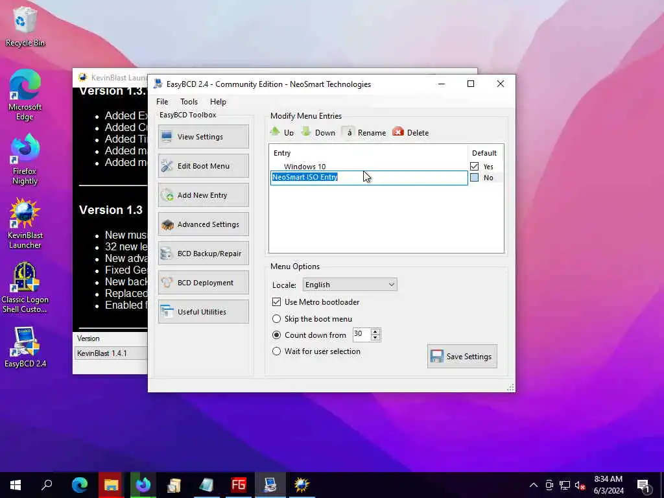Select Microsoft Edge desktop shortcut

coord(25,95)
